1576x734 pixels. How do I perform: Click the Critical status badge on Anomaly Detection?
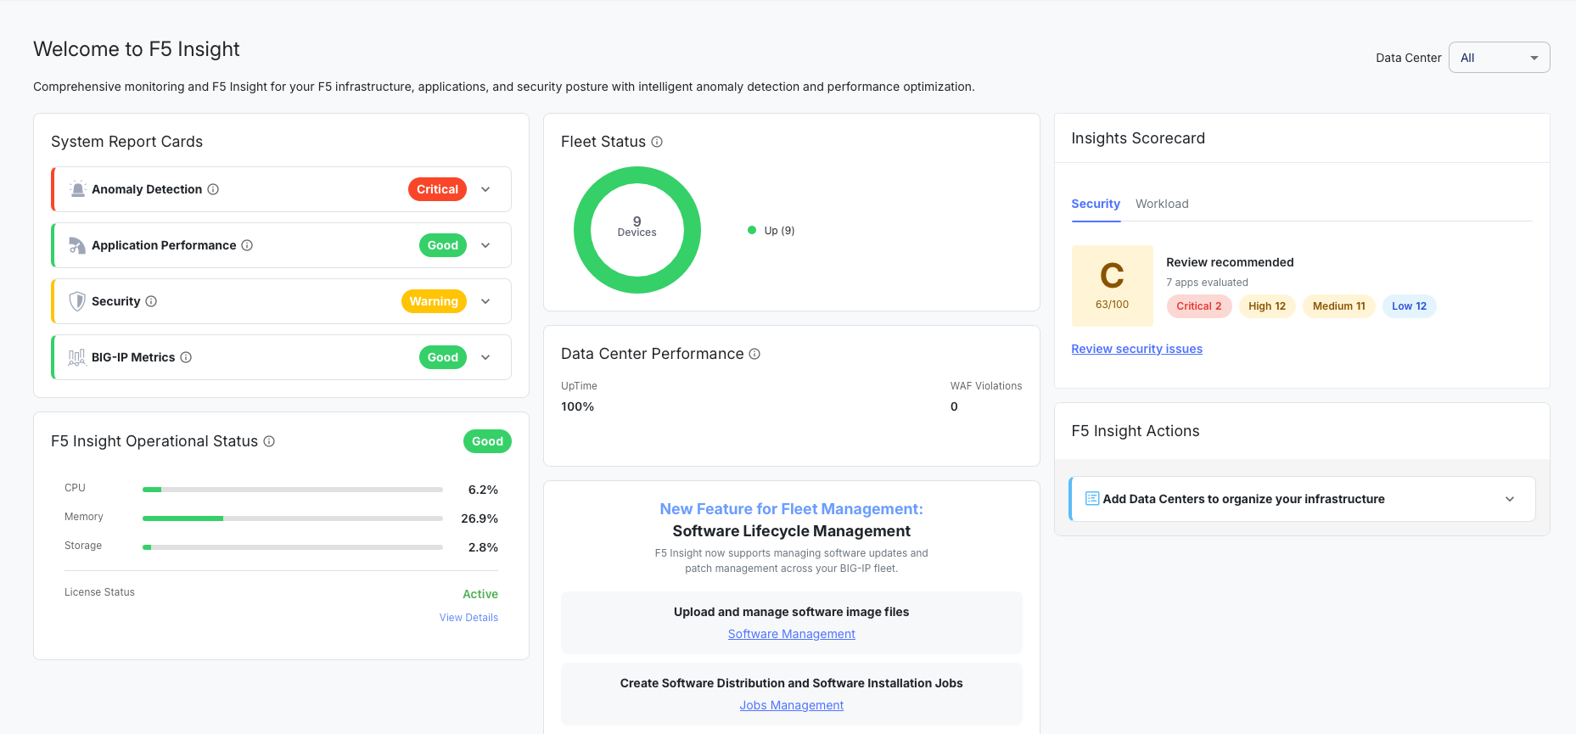pyautogui.click(x=437, y=189)
